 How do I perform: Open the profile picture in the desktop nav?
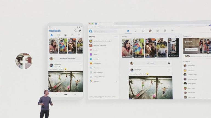point(150,31)
